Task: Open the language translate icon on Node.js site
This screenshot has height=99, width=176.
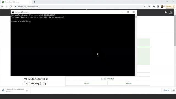Action: tap(171, 12)
